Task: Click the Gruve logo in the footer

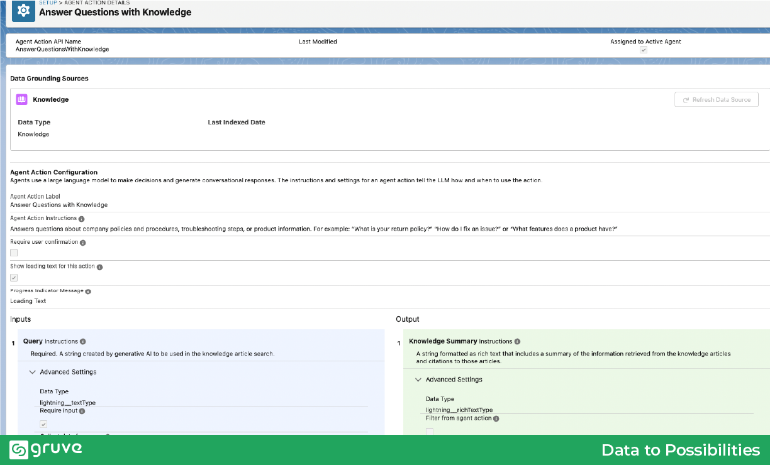Action: (46, 449)
